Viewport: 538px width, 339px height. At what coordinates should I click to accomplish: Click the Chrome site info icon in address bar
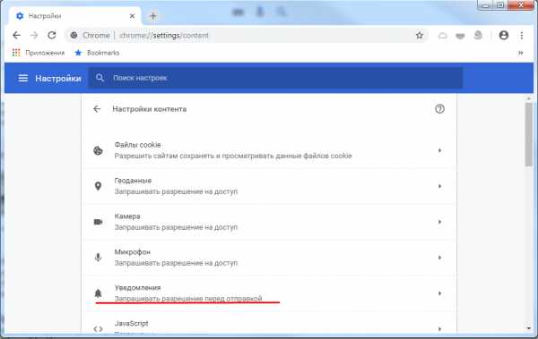(x=74, y=35)
